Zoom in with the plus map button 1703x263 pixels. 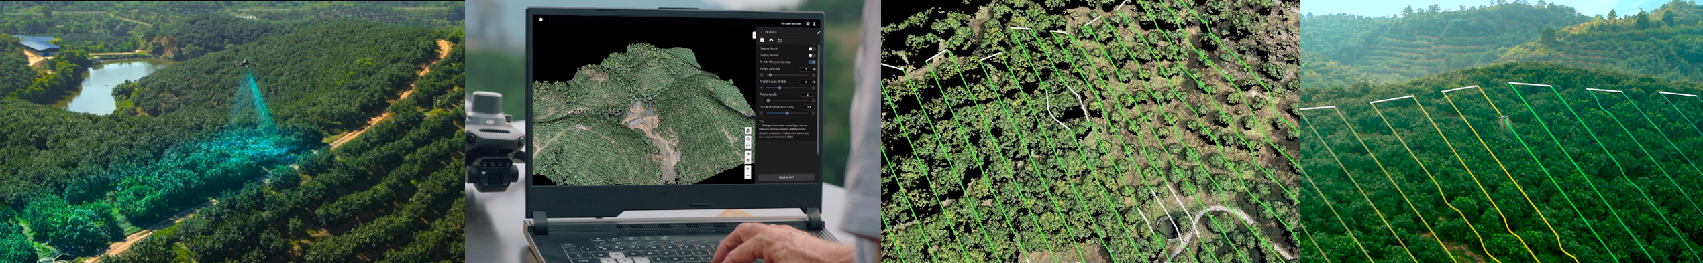pos(747,169)
